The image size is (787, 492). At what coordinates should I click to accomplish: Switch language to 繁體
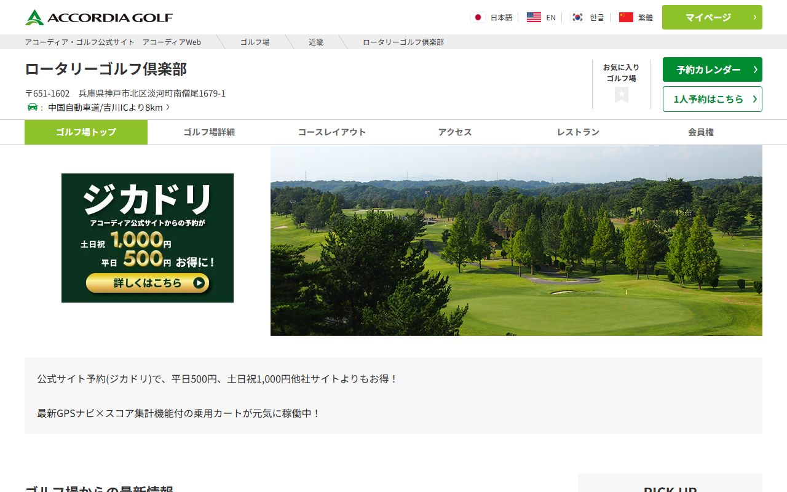pyautogui.click(x=646, y=18)
